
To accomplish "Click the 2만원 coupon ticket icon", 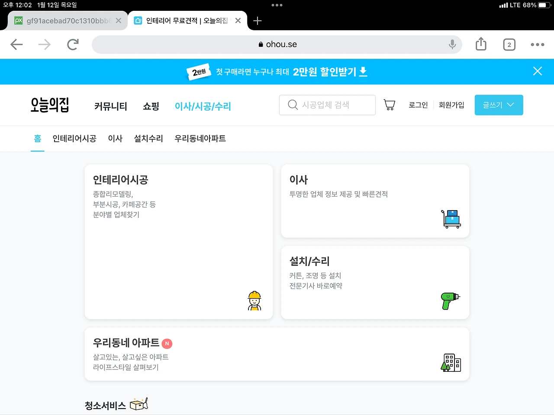I will pyautogui.click(x=199, y=72).
